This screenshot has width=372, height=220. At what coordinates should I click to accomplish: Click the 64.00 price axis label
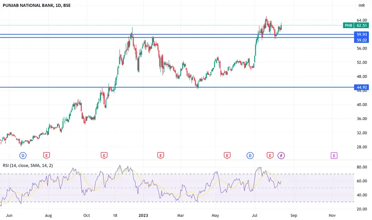tap(362, 20)
